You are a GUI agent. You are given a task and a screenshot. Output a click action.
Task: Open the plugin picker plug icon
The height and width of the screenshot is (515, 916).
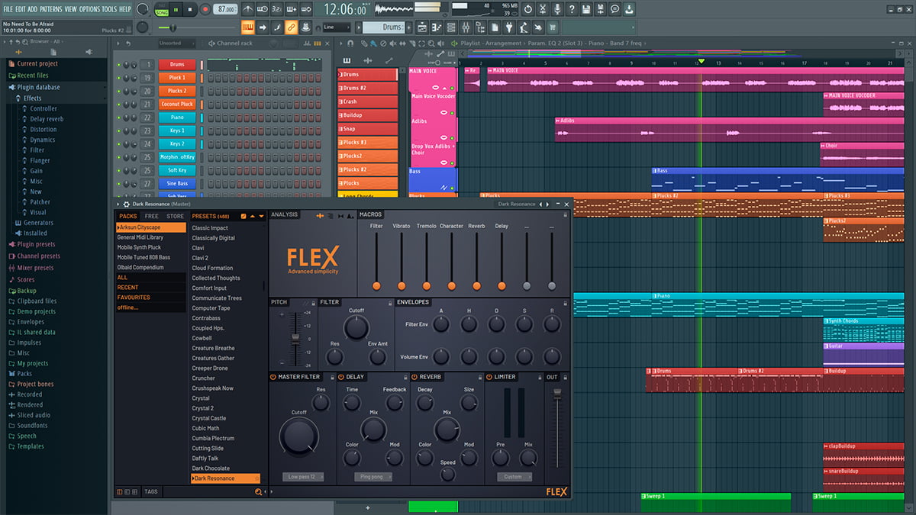(509, 27)
